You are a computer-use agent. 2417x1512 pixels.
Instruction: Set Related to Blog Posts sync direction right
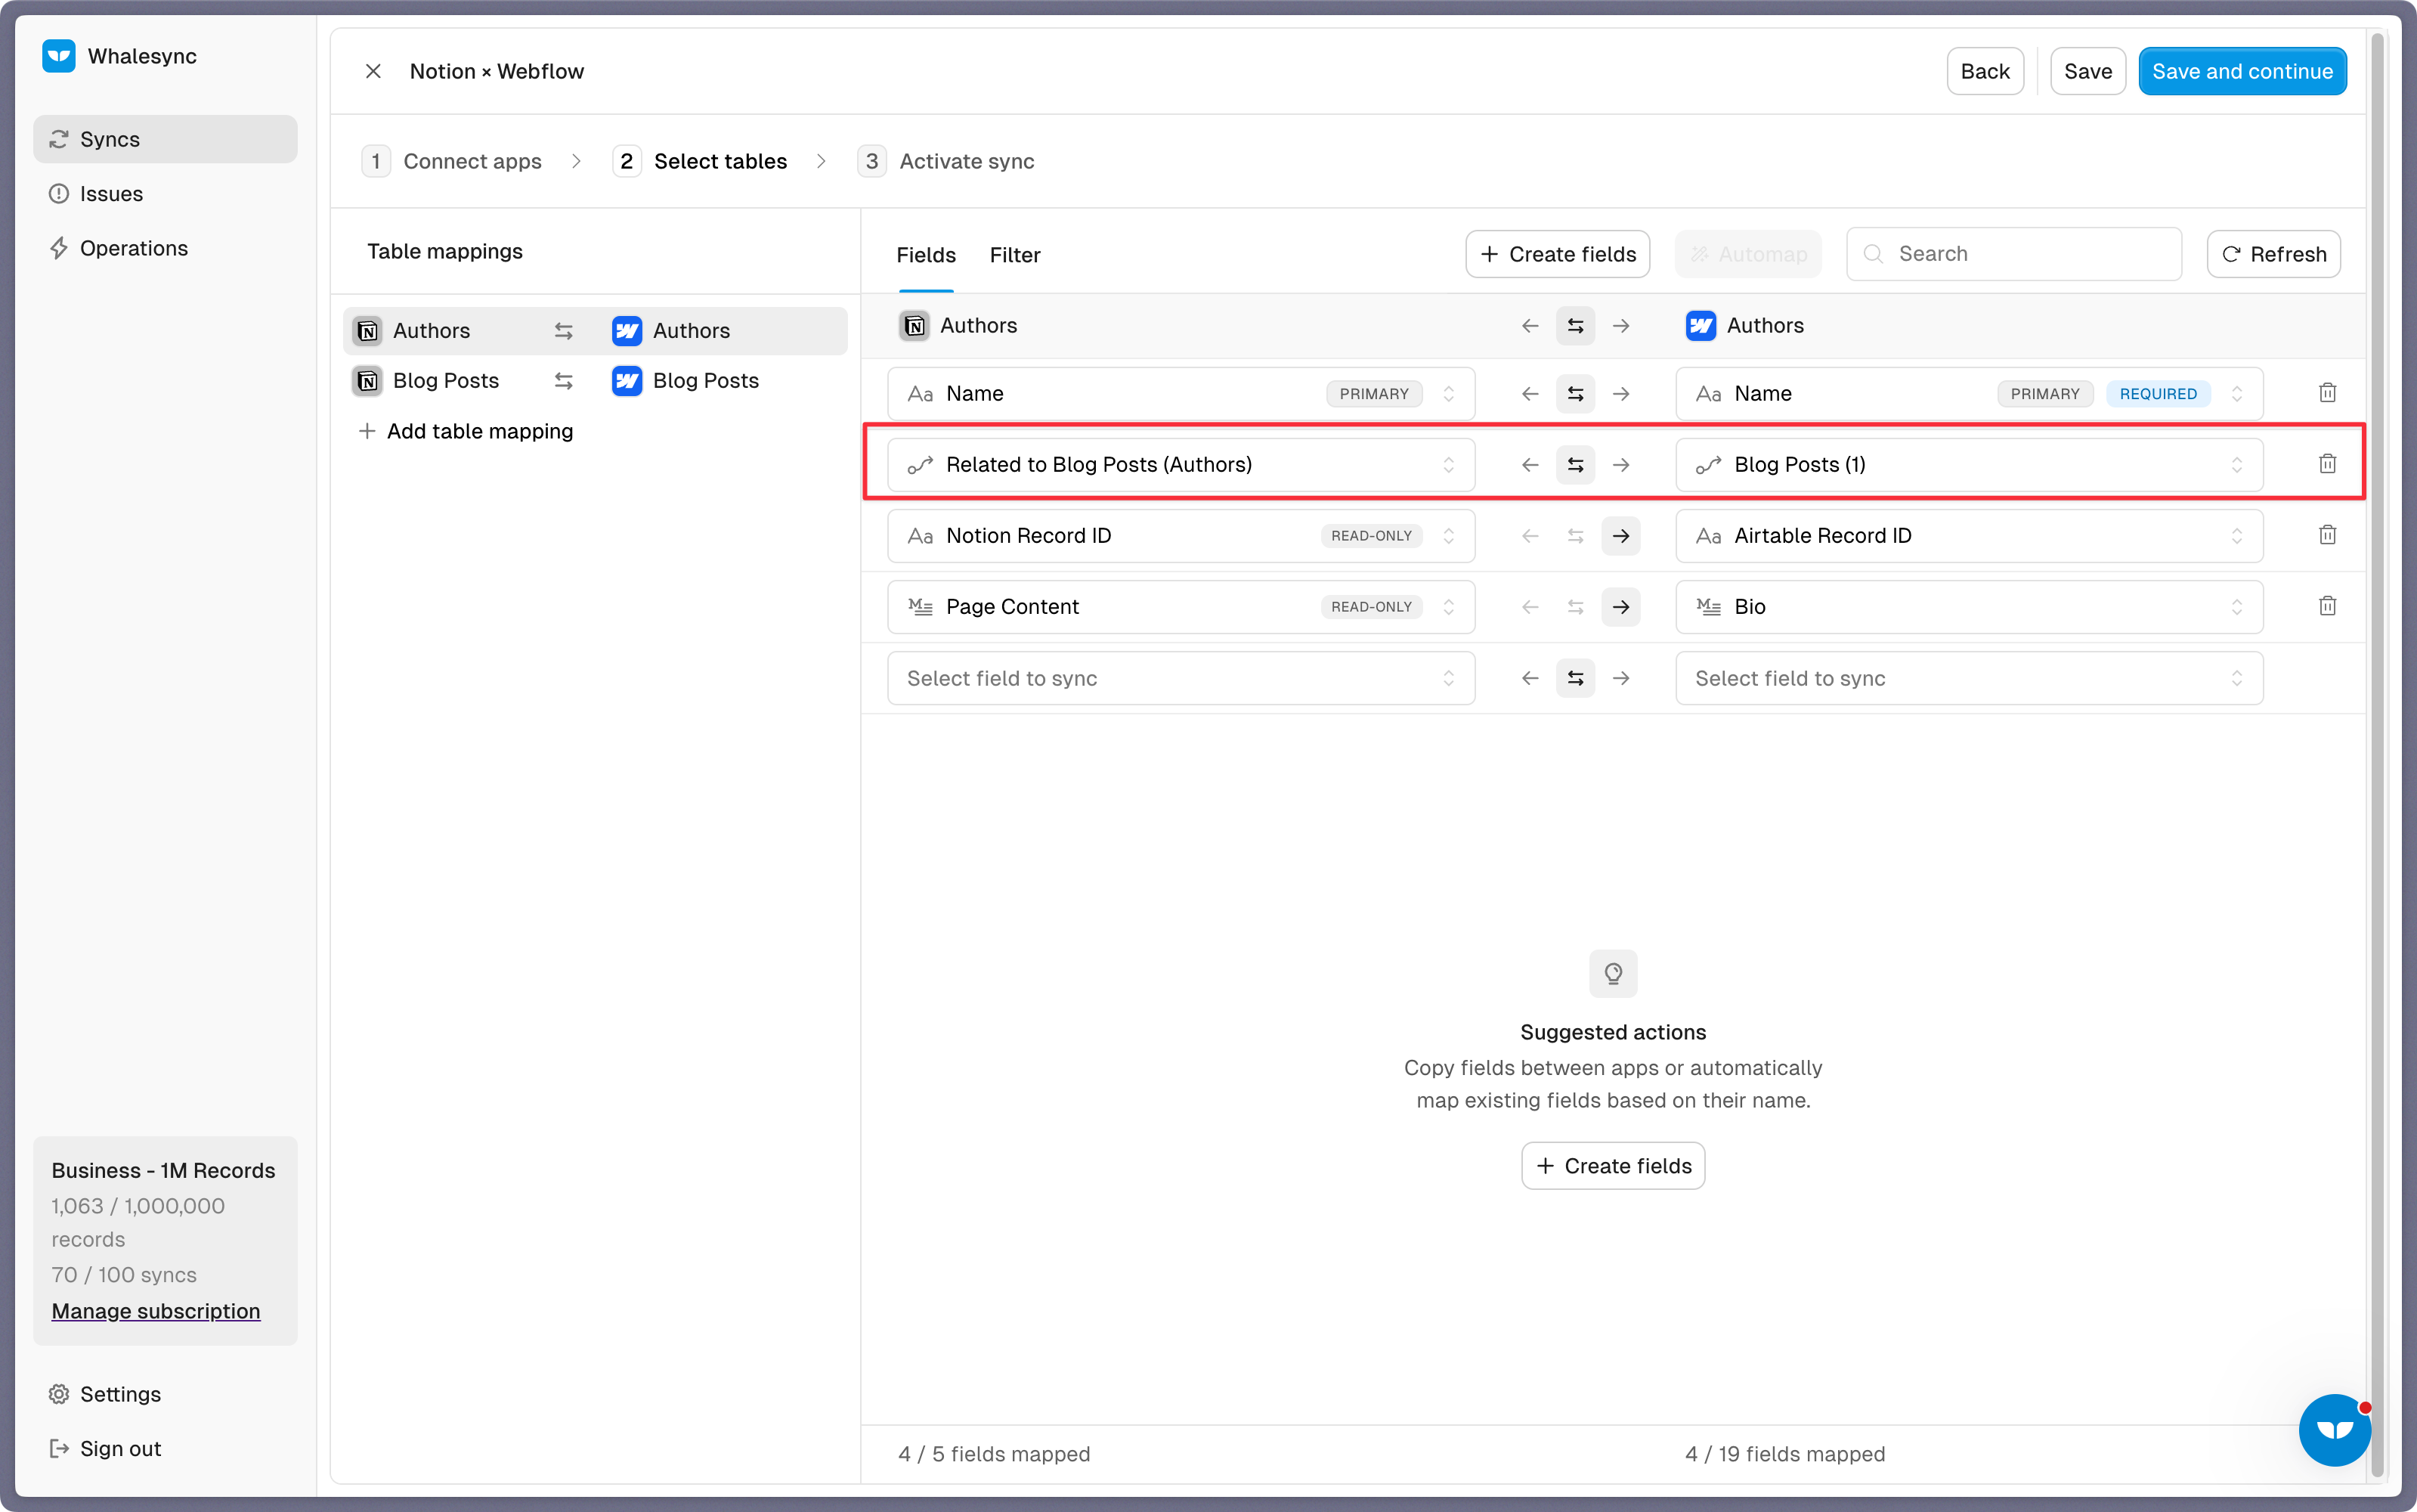click(1620, 465)
